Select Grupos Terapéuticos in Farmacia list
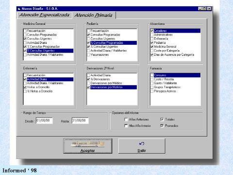Viewport: 233px width, 175px height. click(167, 87)
